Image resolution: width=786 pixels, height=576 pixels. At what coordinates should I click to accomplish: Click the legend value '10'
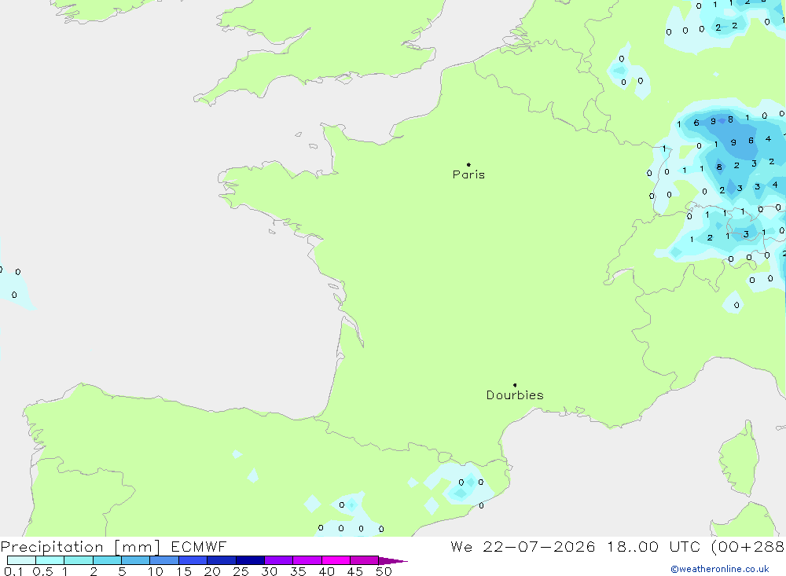pos(156,571)
